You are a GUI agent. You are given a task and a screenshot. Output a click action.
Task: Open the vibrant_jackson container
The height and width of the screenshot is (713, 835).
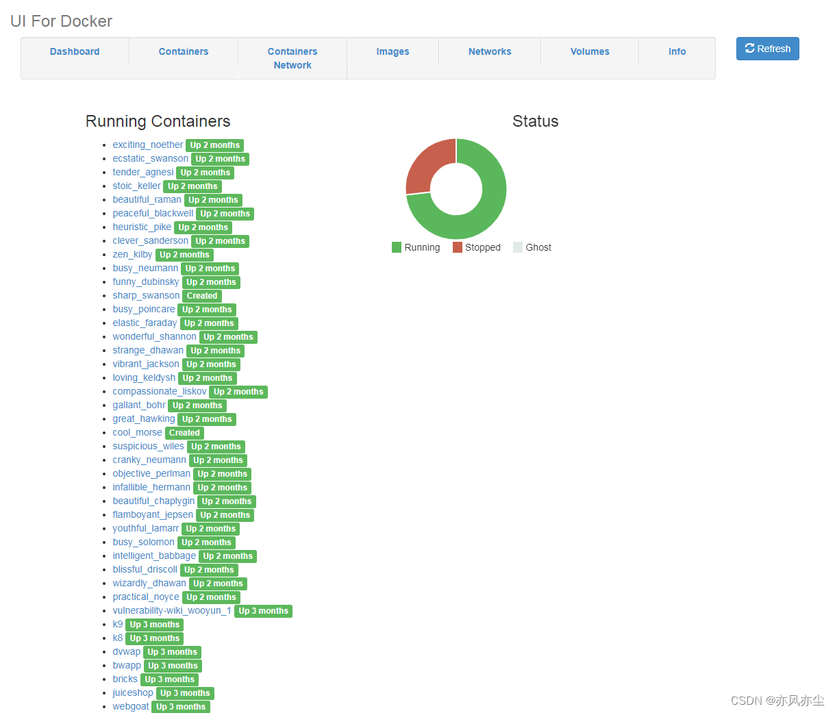pyautogui.click(x=146, y=364)
